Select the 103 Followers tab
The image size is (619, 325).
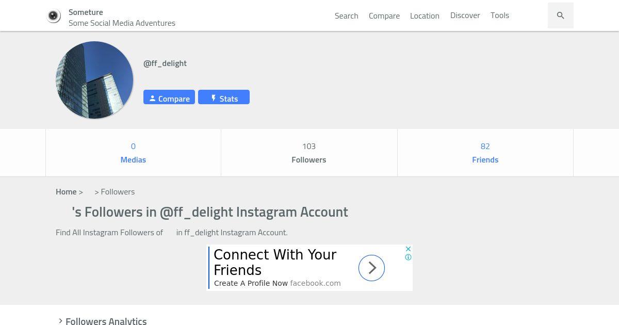click(x=308, y=153)
